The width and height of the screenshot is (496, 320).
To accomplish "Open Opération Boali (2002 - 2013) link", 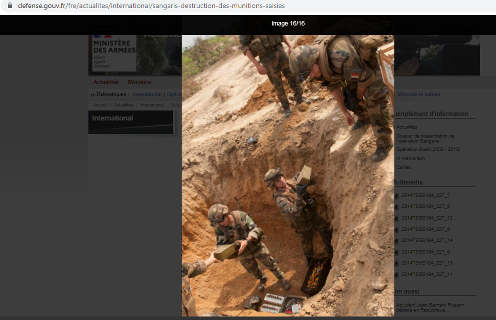I will [x=428, y=149].
